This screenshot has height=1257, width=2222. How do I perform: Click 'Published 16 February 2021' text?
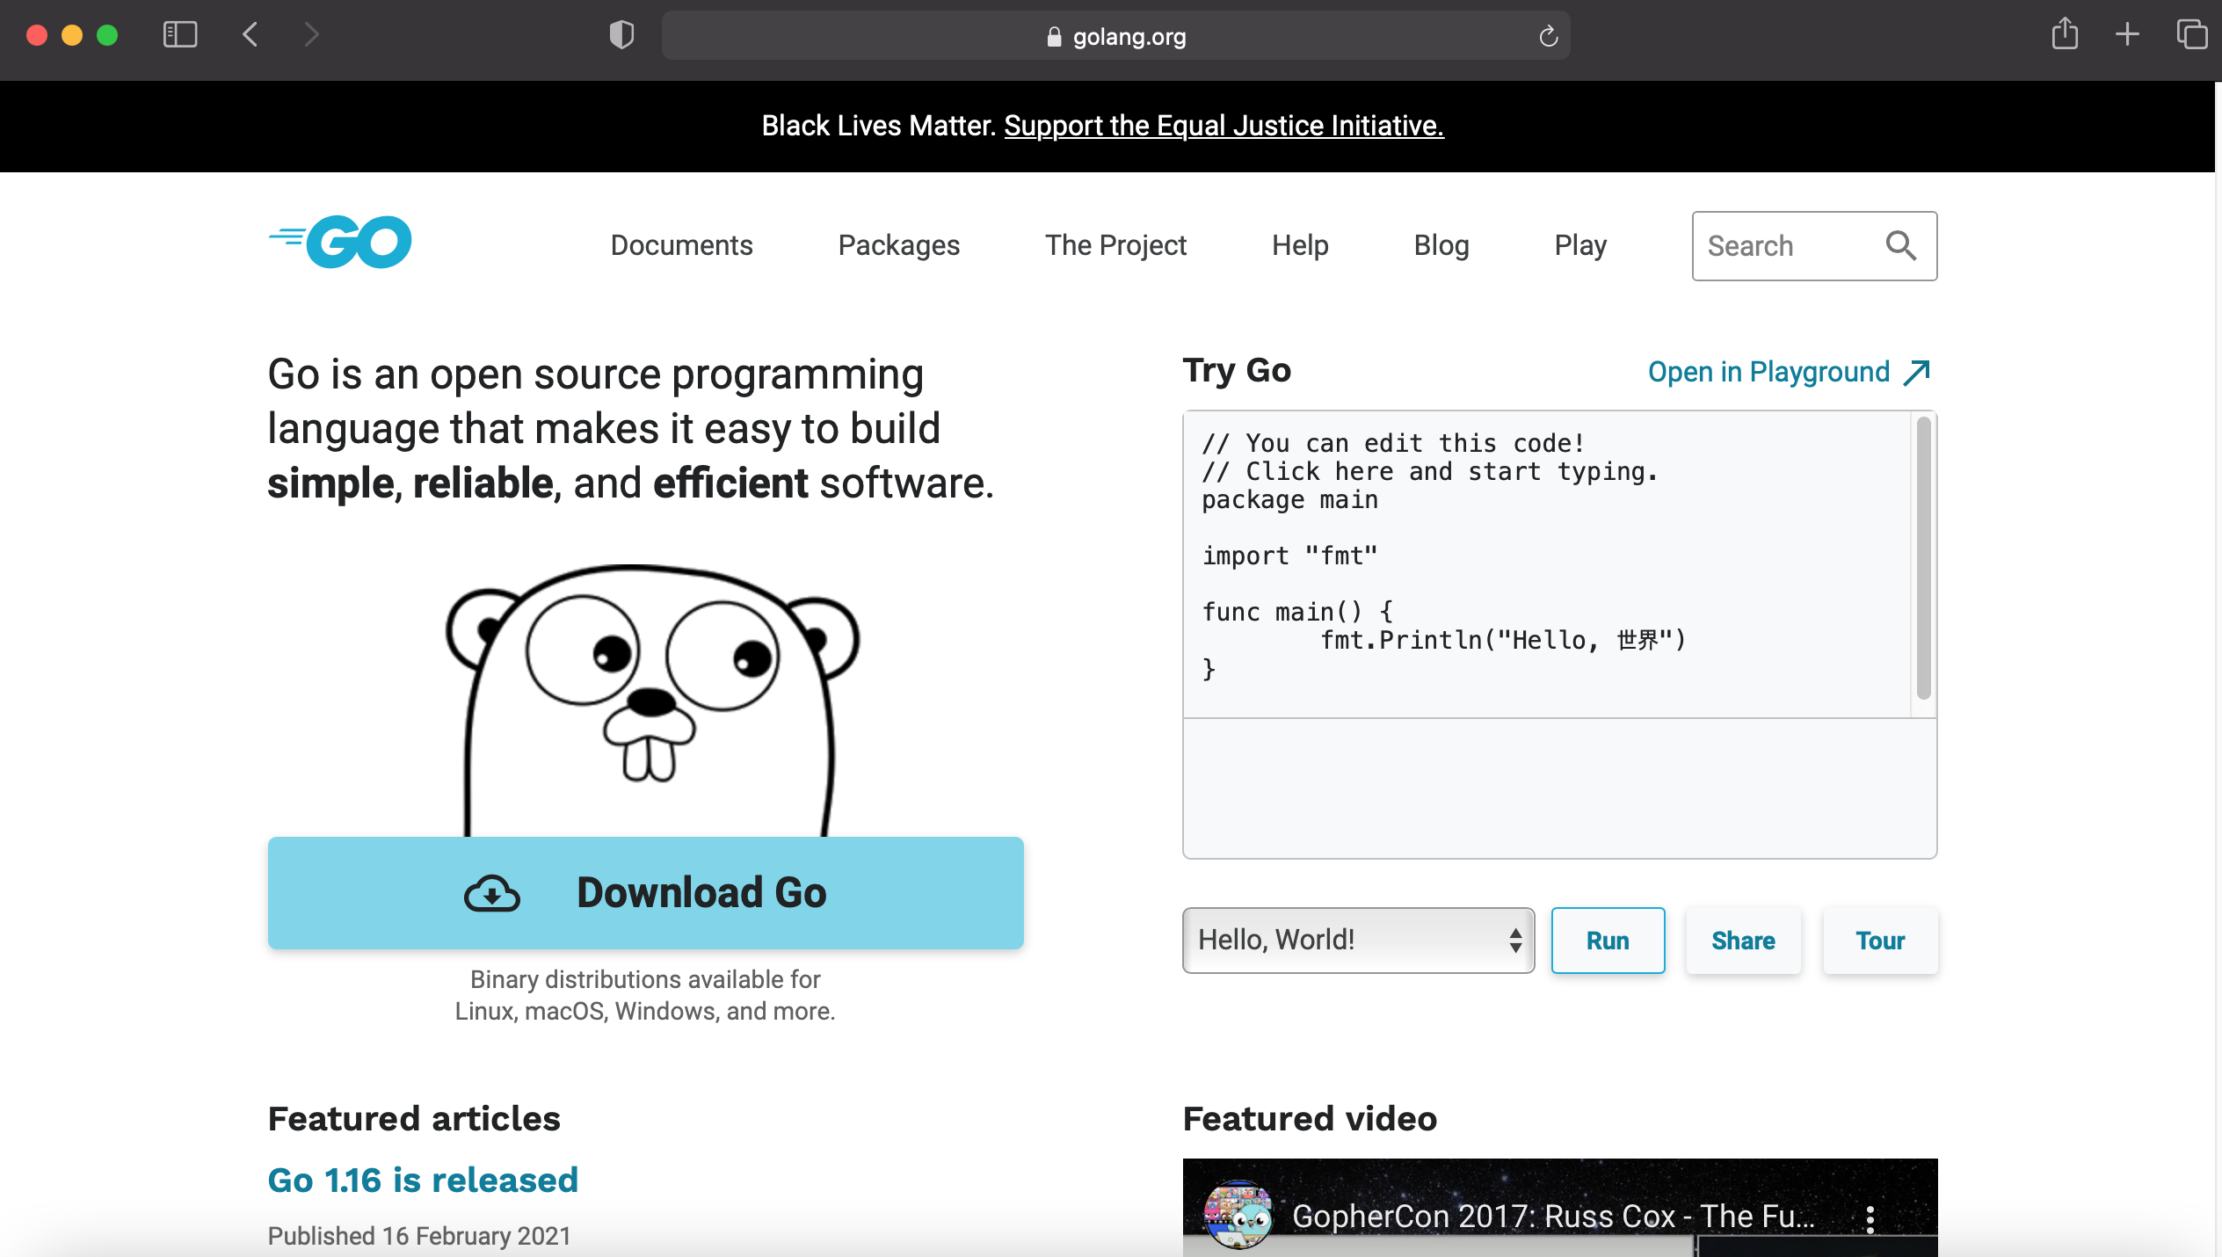(x=419, y=1236)
